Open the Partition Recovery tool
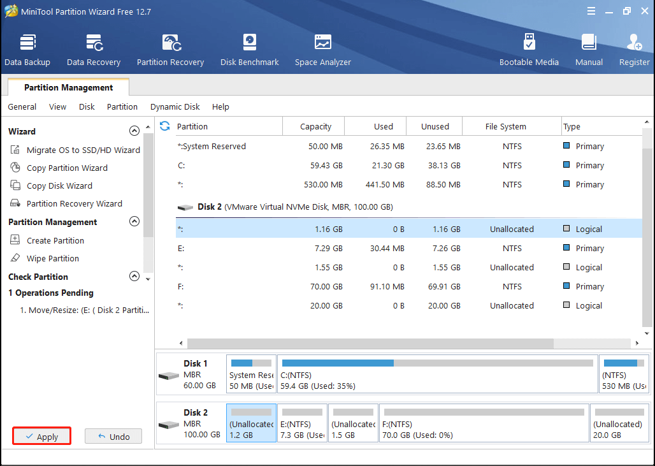This screenshot has height=466, width=655. [x=170, y=50]
